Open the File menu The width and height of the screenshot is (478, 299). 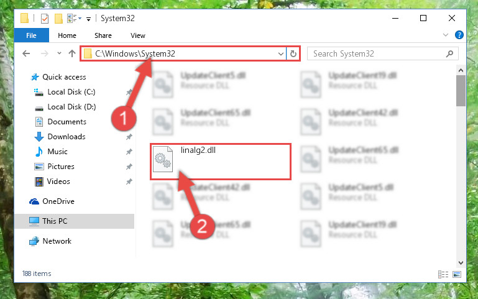pos(32,35)
